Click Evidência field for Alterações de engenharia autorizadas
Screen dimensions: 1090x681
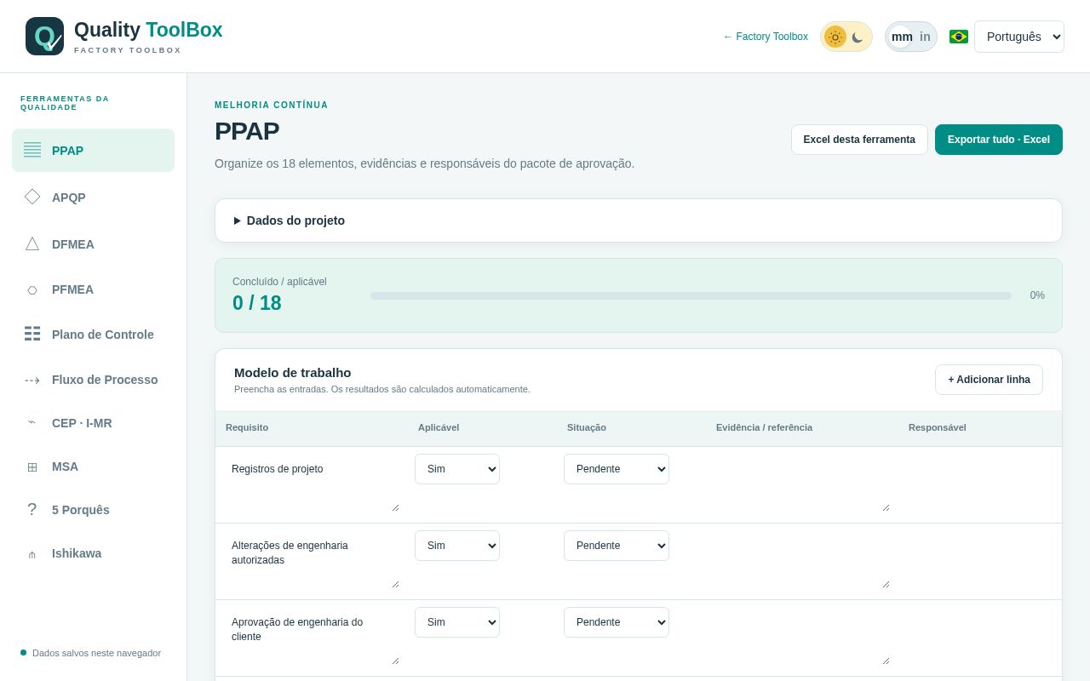pyautogui.click(x=802, y=560)
